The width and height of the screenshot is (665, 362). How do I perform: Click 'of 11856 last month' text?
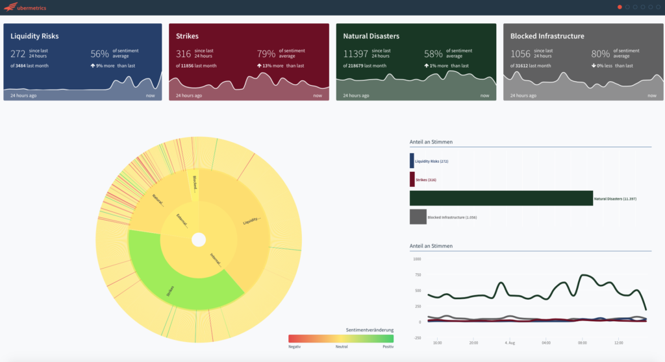(x=196, y=66)
